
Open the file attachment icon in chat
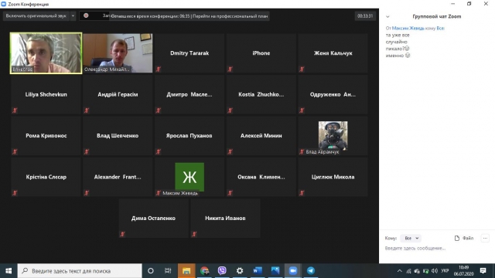pyautogui.click(x=457, y=239)
